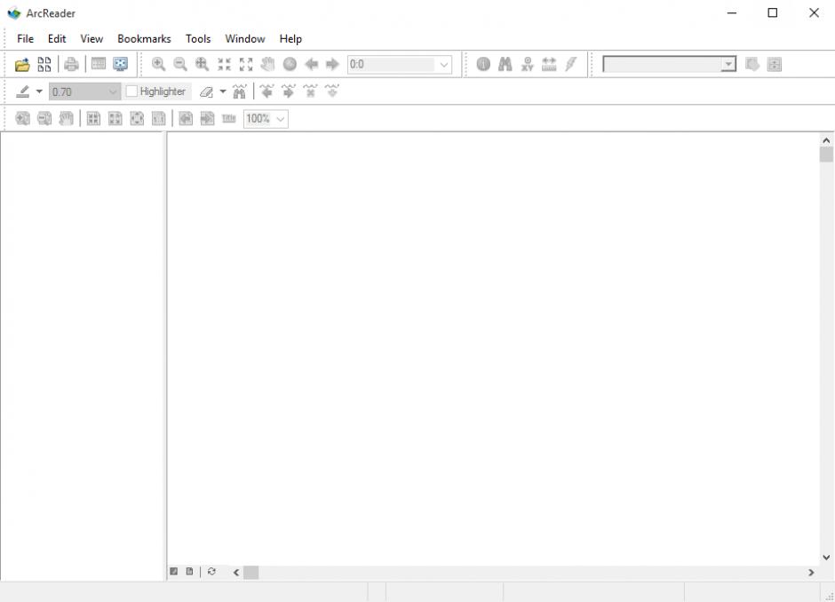Screen dimensions: 835x602
Task: Toggle the magnifier window icon
Action: [x=120, y=64]
